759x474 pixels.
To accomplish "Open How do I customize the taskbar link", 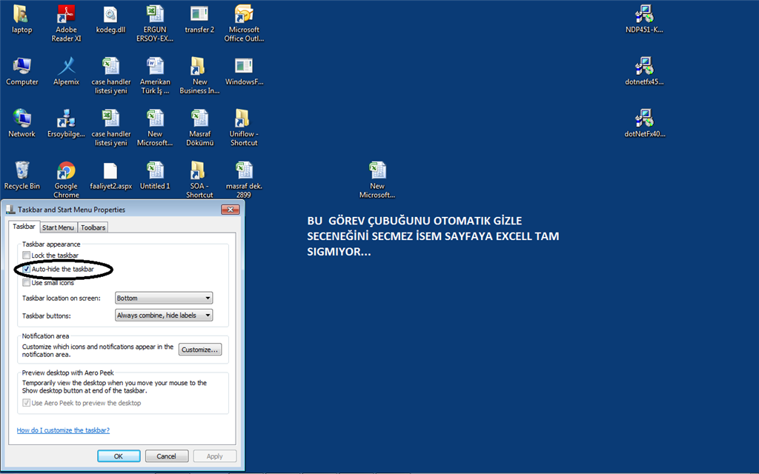I will (x=63, y=430).
